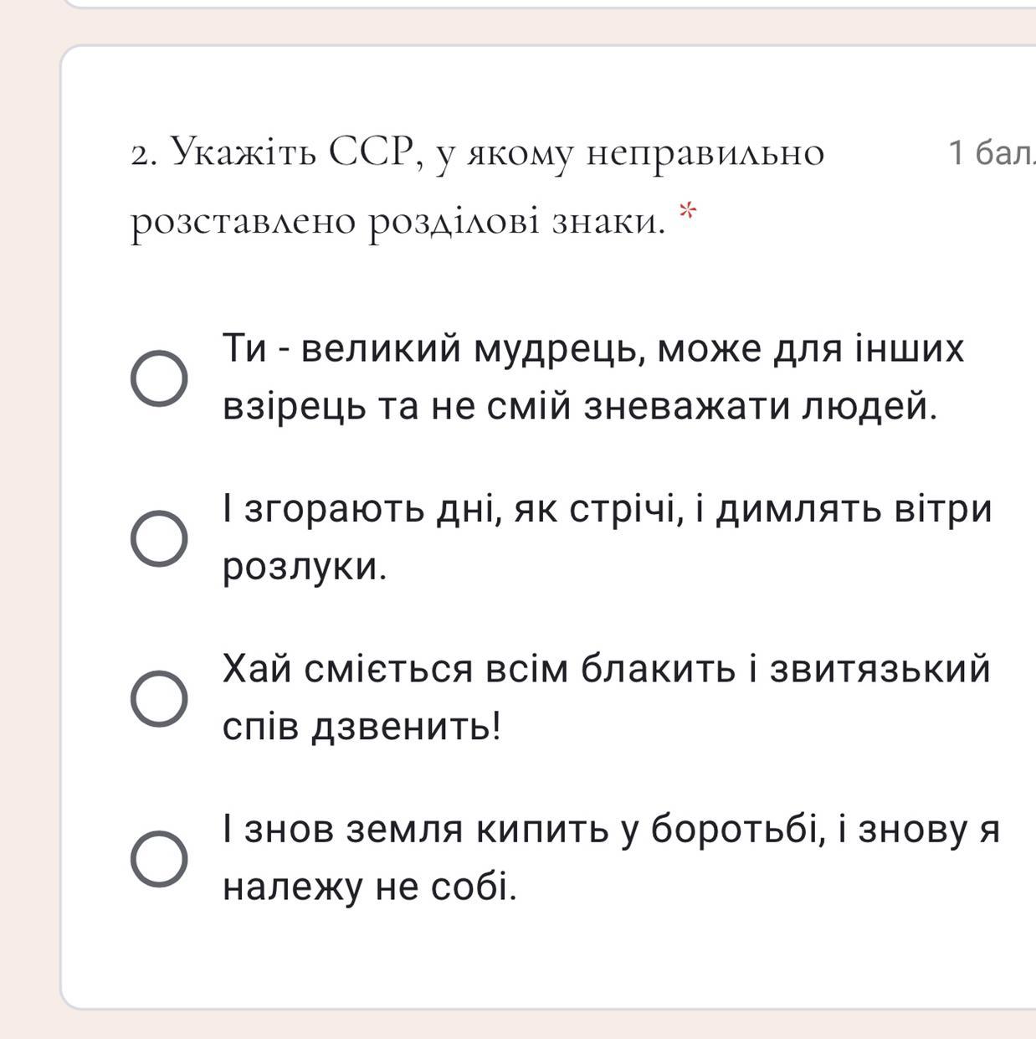
Task: Select the radio button for "Ти - великий мудрець"
Action: click(x=159, y=378)
